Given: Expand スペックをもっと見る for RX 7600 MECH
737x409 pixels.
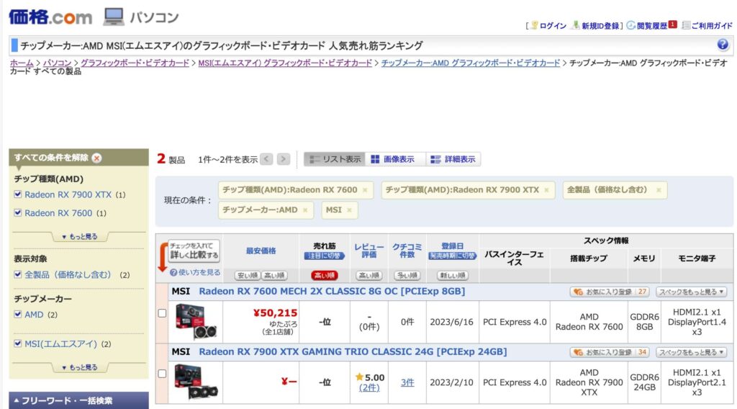Looking at the screenshot, I should [691, 292].
